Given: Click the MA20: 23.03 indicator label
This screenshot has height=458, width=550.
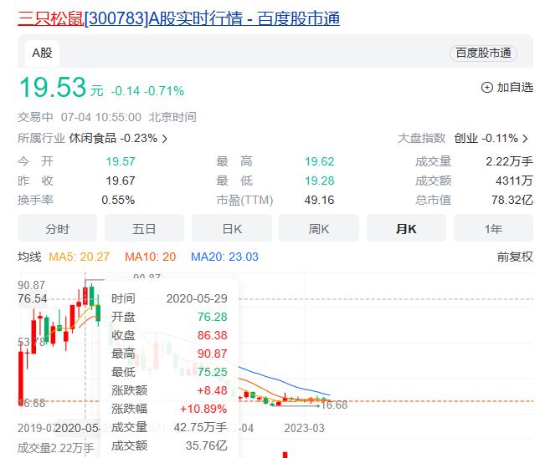Looking at the screenshot, I should (224, 257).
